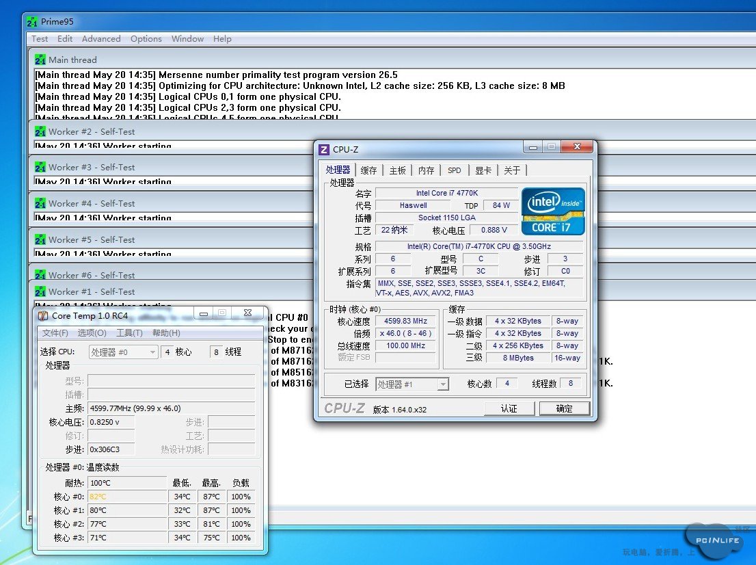Image resolution: width=756 pixels, height=565 pixels.
Task: Switch to the 主板 tab in CPU-Z
Action: tap(398, 170)
